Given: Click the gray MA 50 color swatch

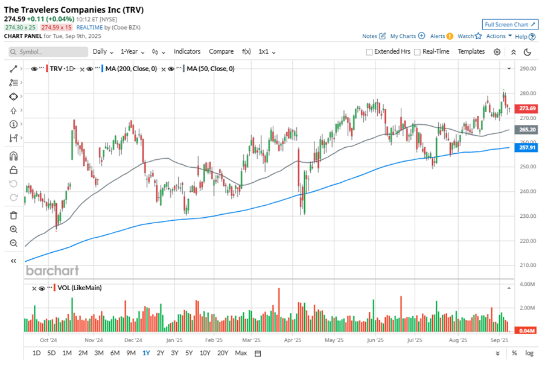Looking at the screenshot, I should coord(183,69).
